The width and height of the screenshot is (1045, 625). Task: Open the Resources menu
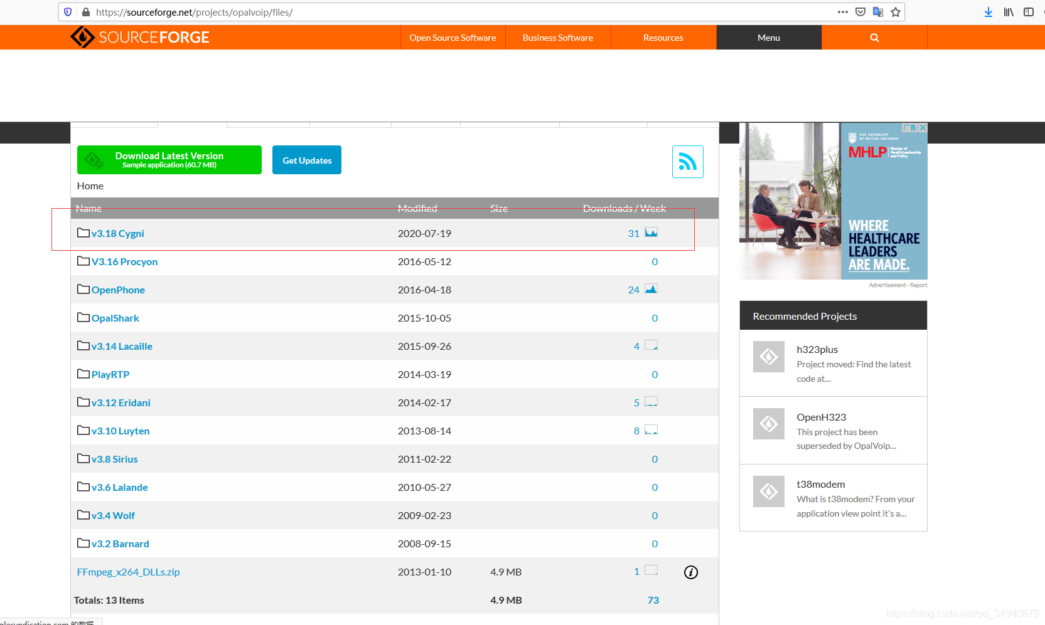click(663, 38)
